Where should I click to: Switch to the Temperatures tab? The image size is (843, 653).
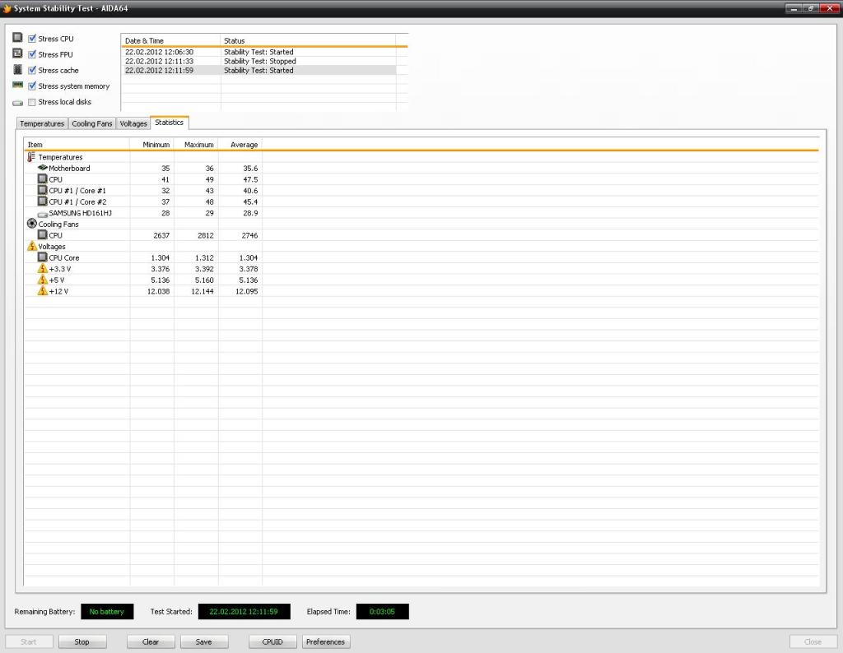(42, 123)
